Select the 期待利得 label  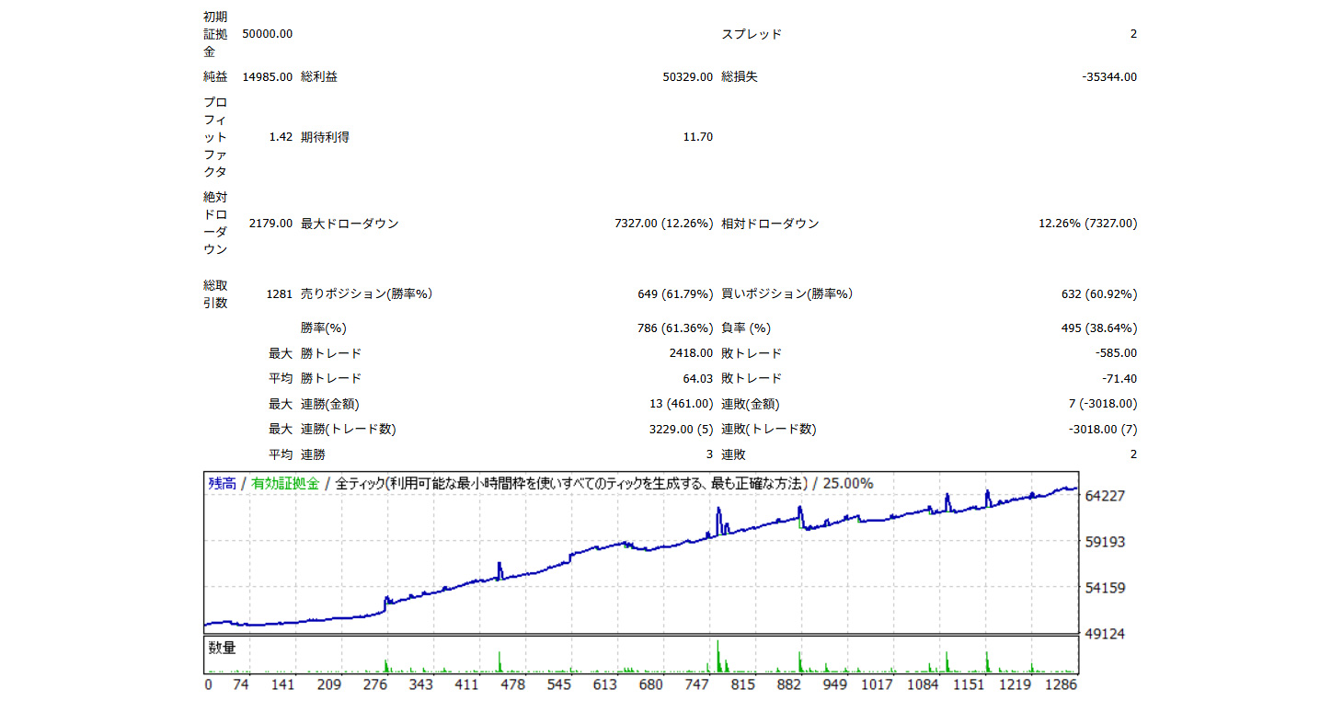pos(325,137)
